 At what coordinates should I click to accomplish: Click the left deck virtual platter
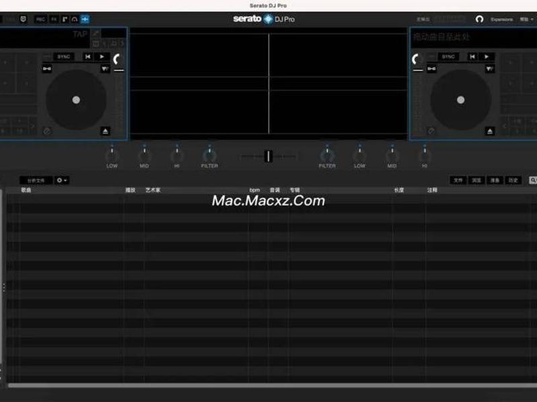tap(76, 100)
